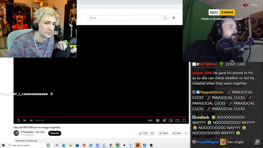Click the Windows taskbar search box
Screen dimensions: 263x148
pyautogui.click(x=30, y=145)
